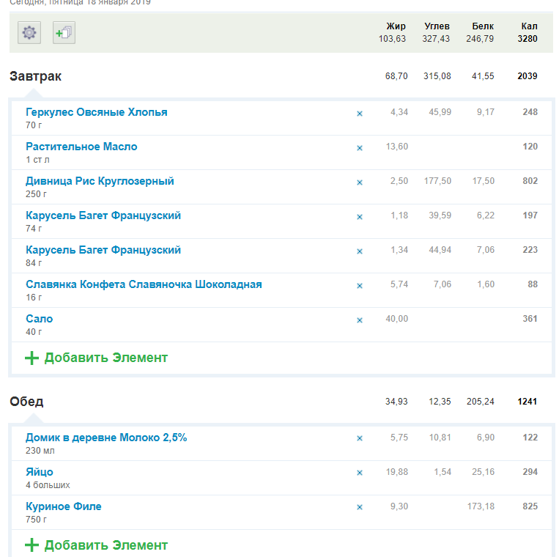Click the copy-meal icon with green plus
The width and height of the screenshot is (559, 557).
(x=64, y=33)
